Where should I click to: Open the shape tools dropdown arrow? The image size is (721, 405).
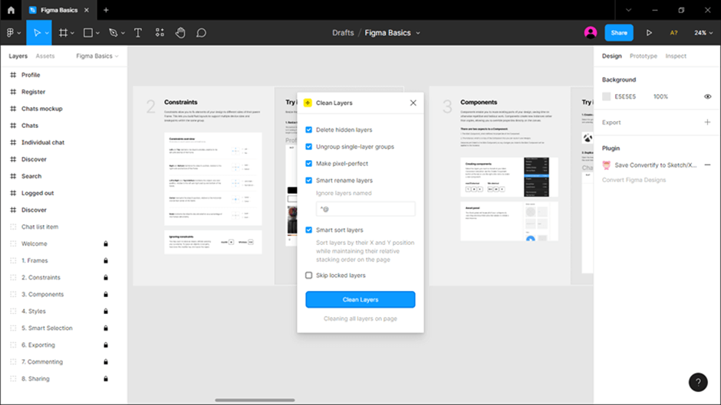point(97,33)
